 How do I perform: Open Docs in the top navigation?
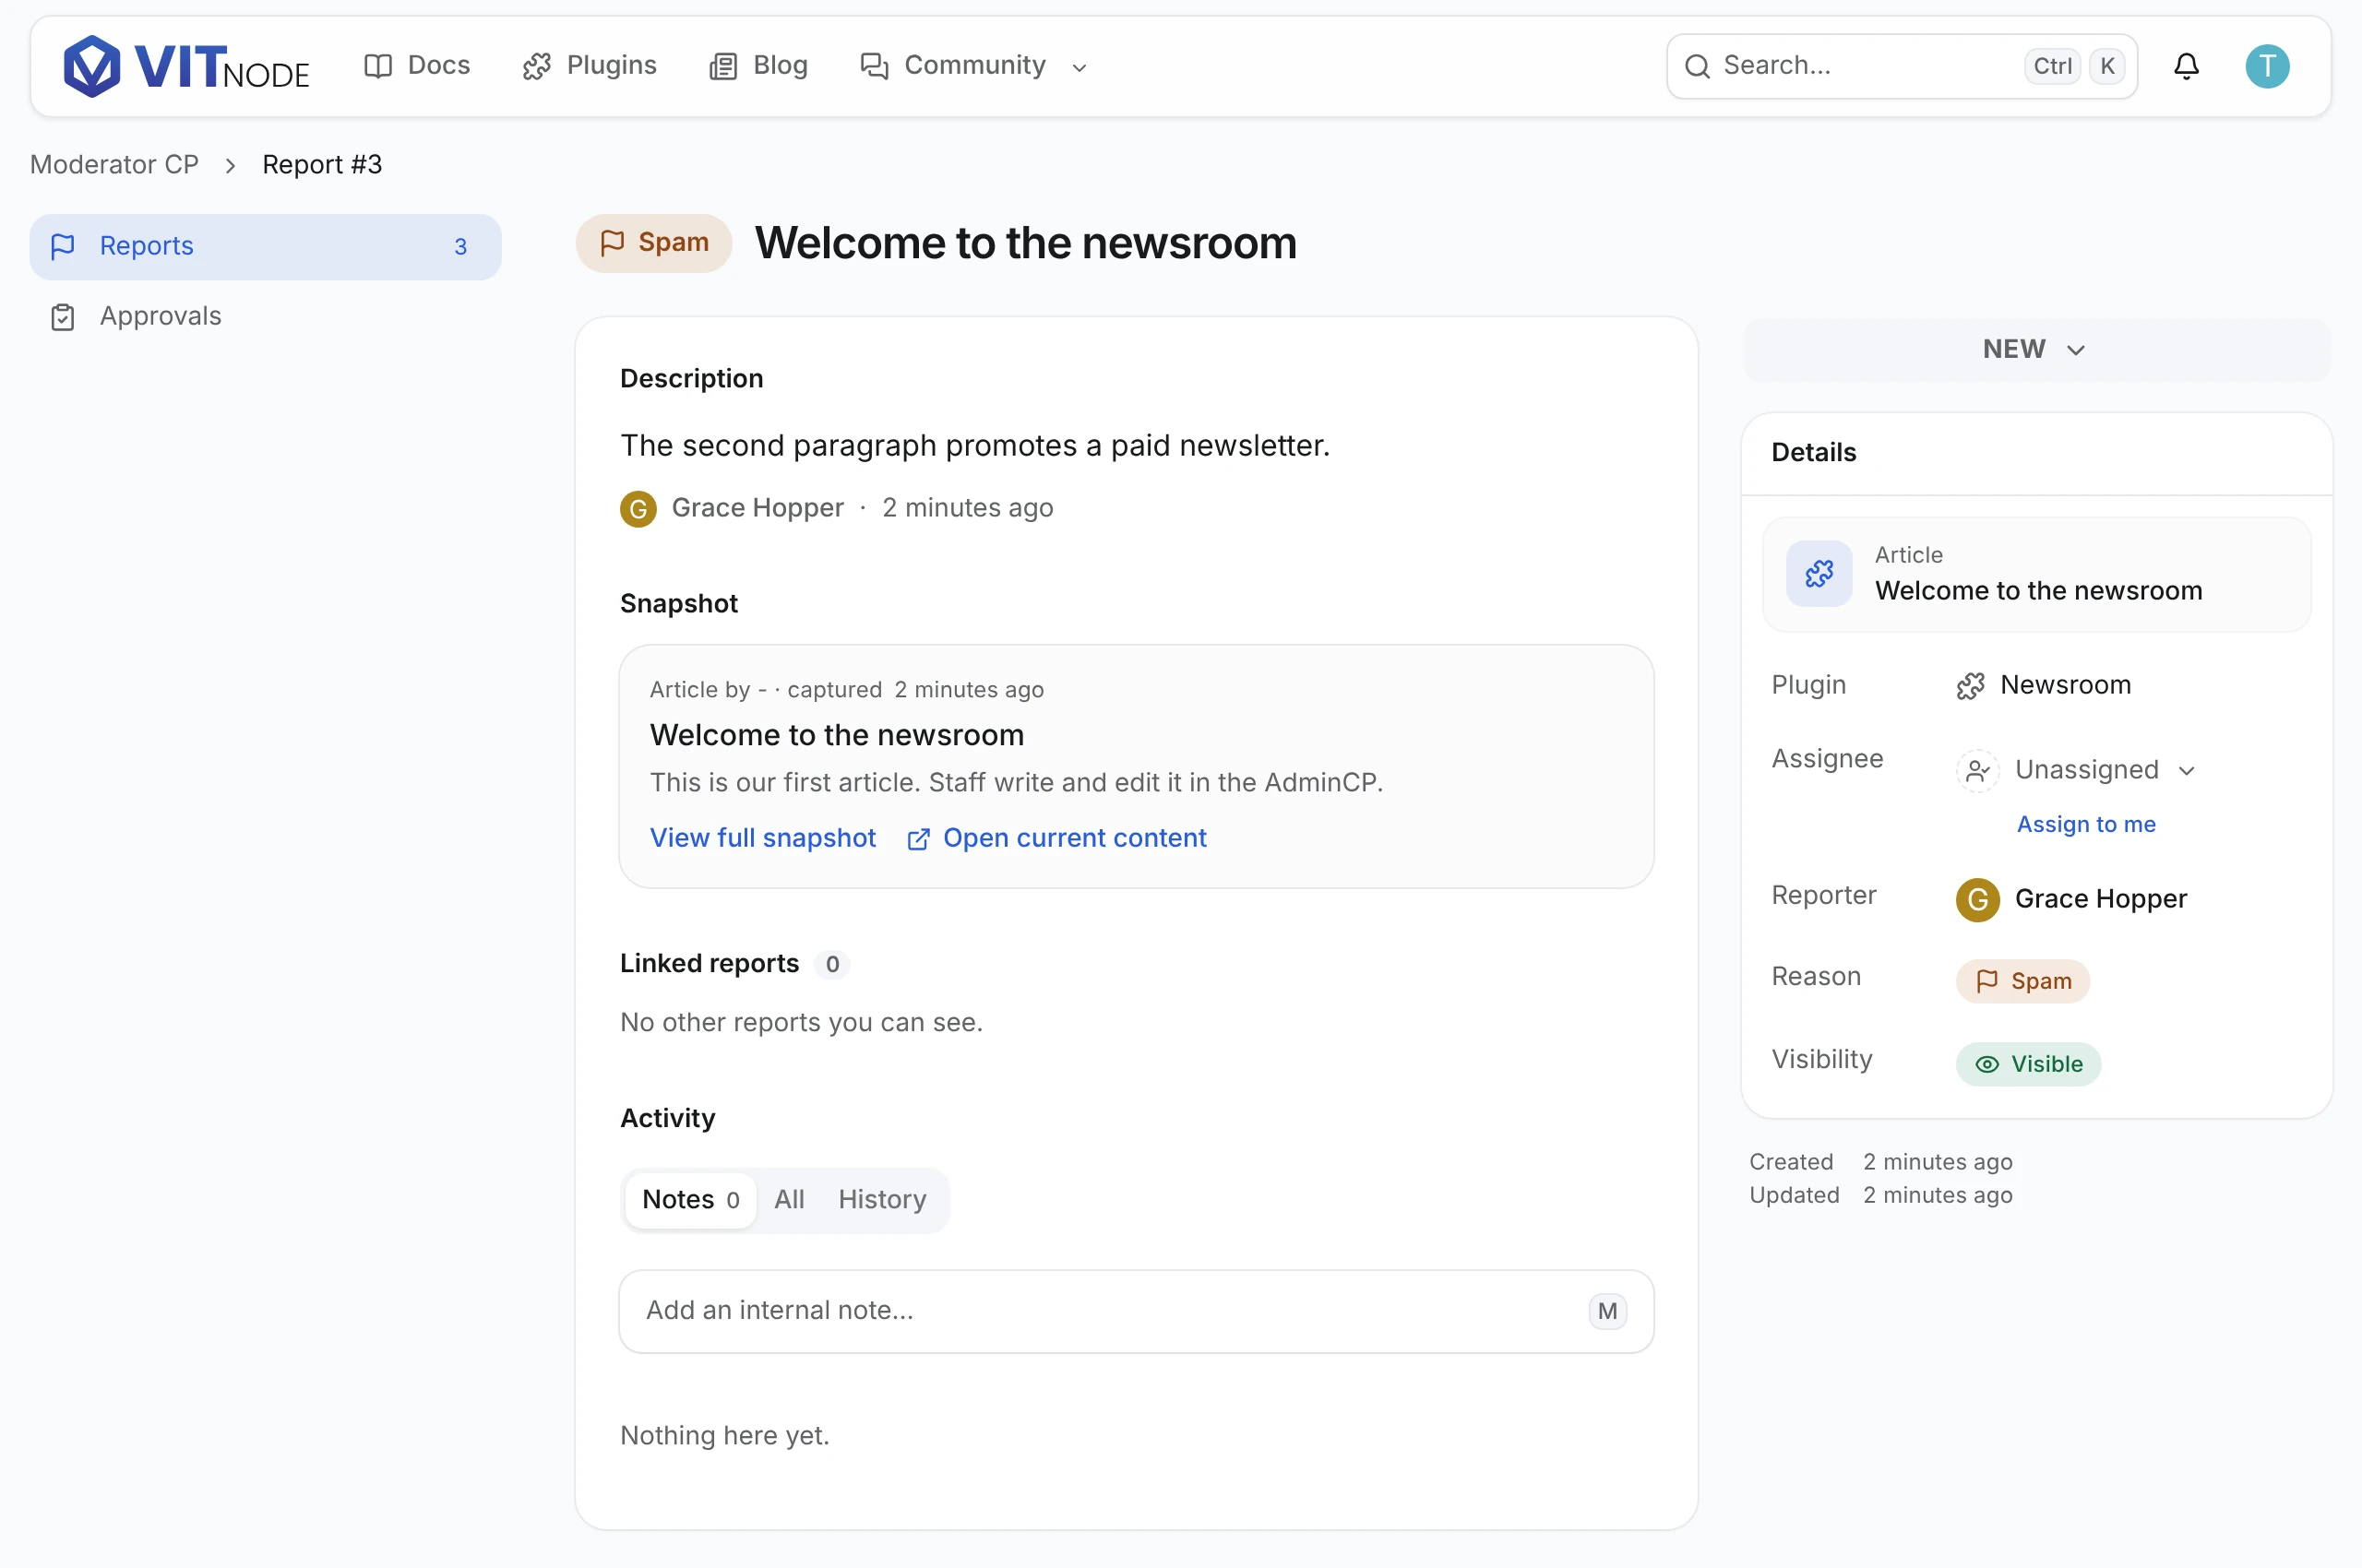417,66
